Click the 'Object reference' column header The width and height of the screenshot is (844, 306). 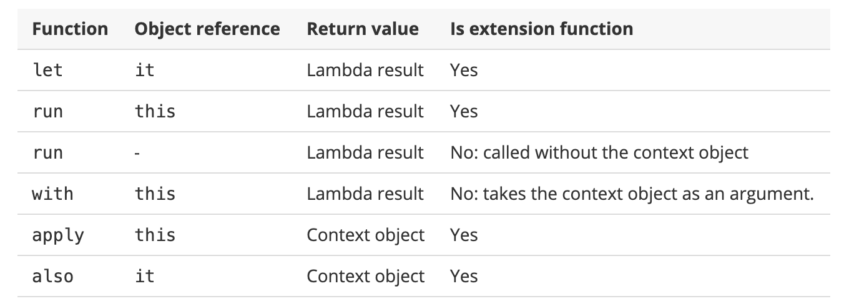coord(207,29)
